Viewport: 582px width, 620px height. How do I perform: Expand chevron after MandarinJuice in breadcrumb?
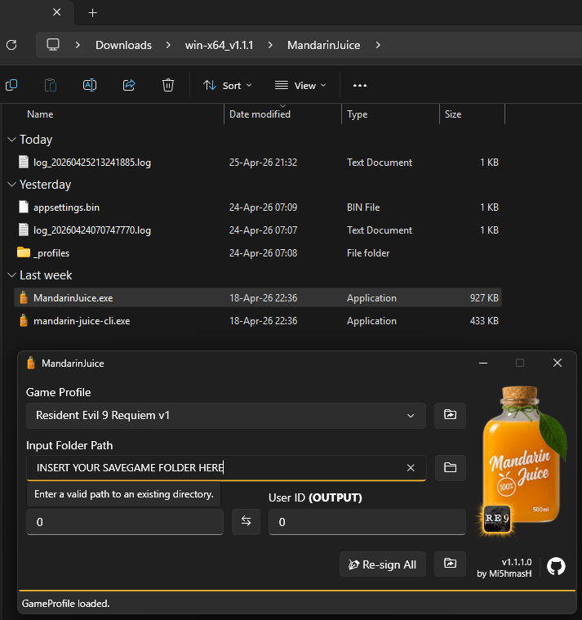(x=378, y=45)
